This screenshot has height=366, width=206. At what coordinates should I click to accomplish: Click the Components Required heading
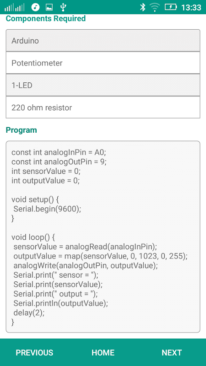(x=46, y=18)
